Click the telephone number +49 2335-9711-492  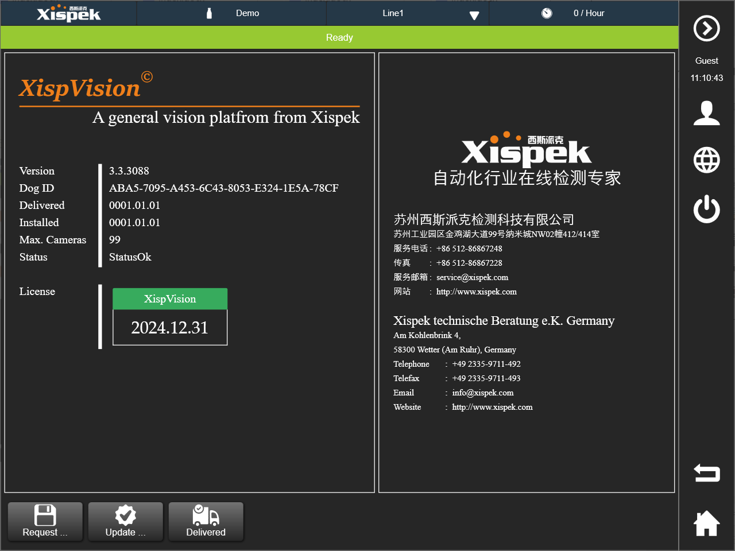(486, 364)
